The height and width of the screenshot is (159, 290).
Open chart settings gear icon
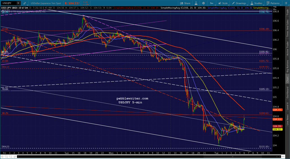(203, 3)
